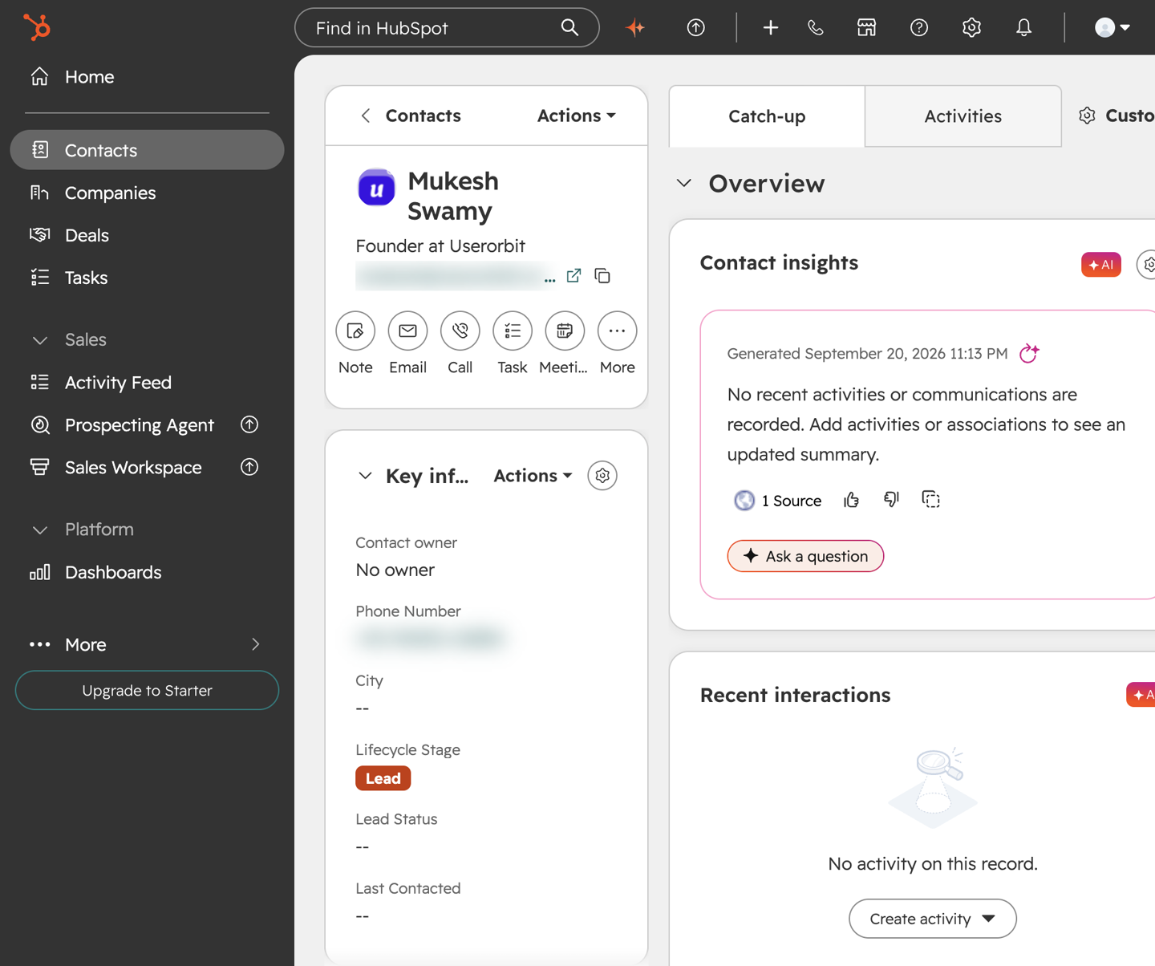Click the Call action icon
This screenshot has height=966, width=1155.
[460, 331]
